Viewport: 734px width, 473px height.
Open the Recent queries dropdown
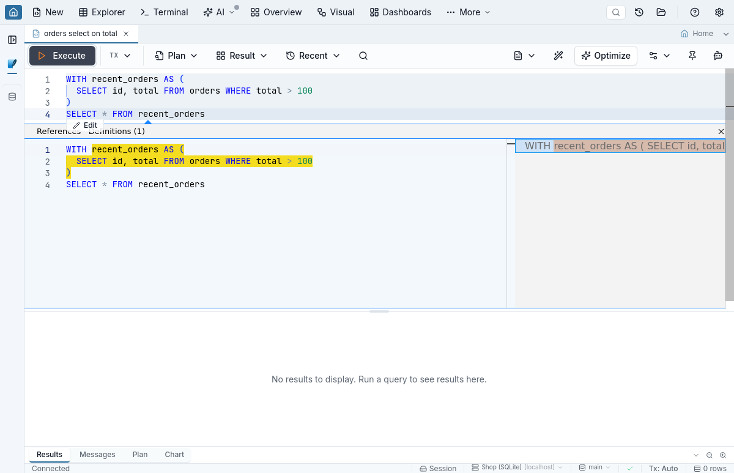(x=313, y=56)
